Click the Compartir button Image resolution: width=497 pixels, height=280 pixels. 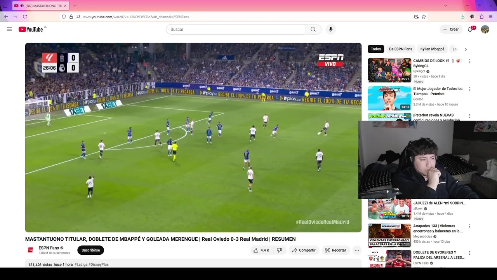(x=304, y=250)
